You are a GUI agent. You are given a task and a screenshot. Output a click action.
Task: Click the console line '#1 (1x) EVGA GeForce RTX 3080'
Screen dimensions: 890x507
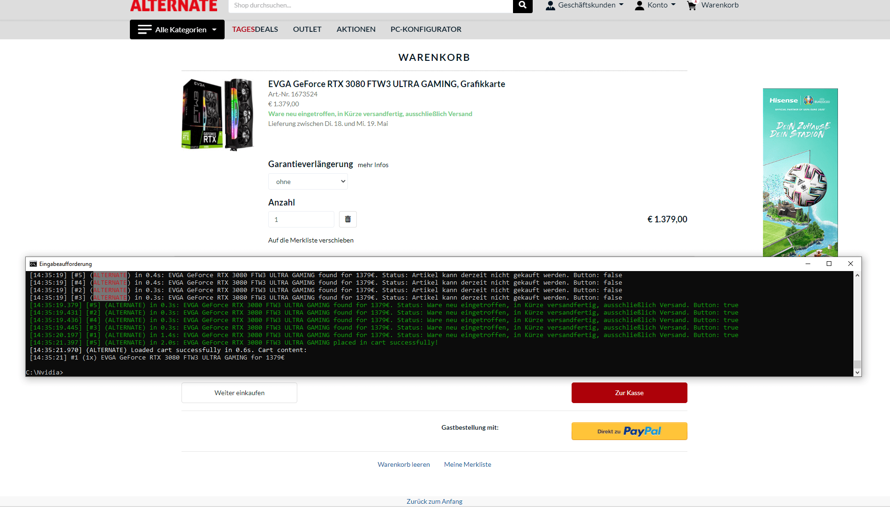tap(157, 358)
